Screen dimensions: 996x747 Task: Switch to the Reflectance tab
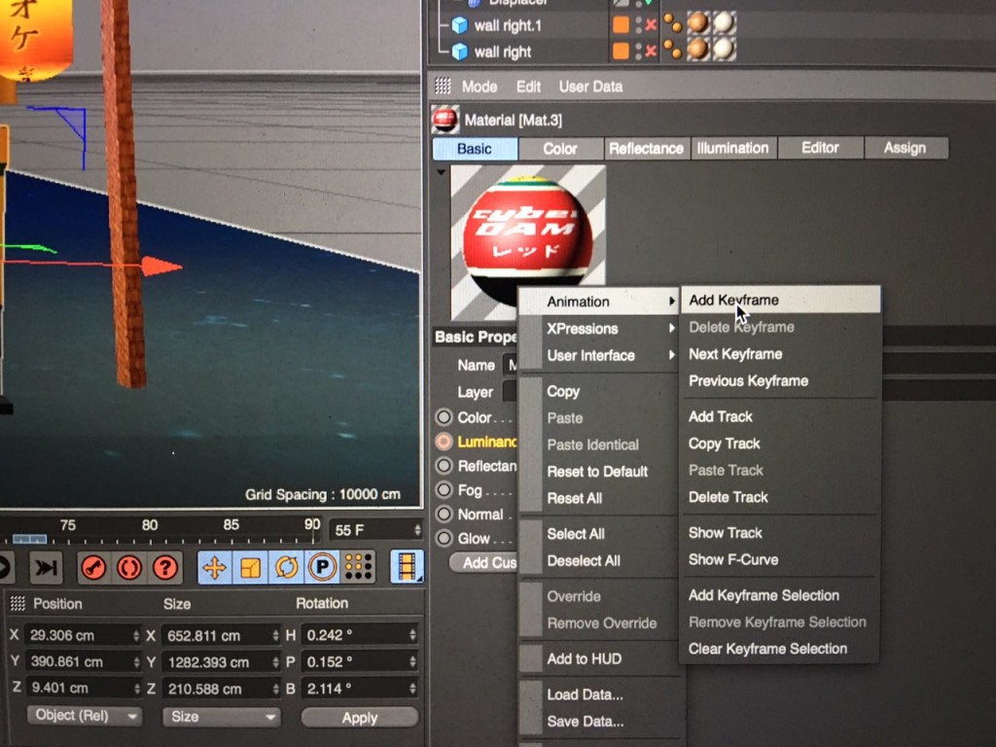click(646, 149)
